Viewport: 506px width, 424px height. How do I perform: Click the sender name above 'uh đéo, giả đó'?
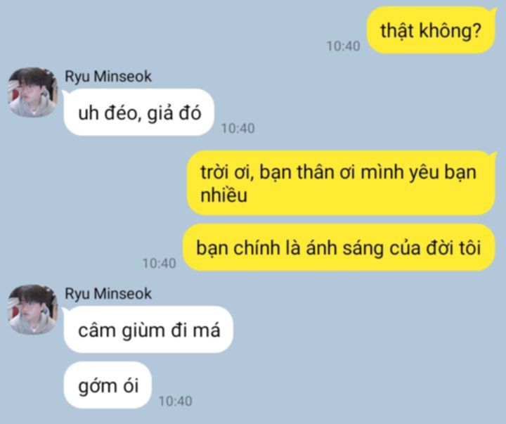[x=108, y=77]
